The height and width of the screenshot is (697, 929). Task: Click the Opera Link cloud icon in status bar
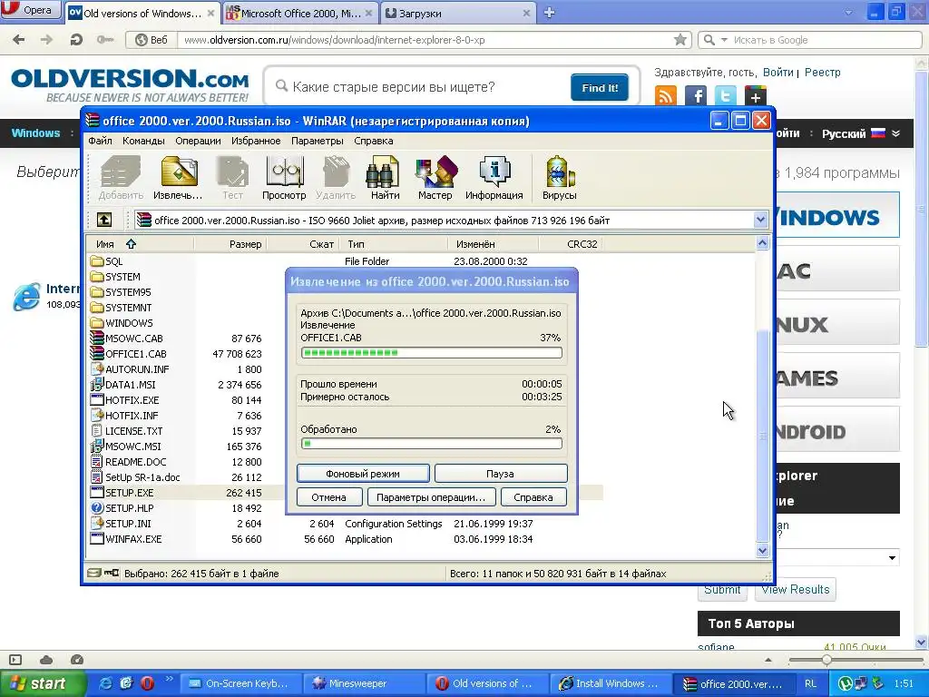(46, 660)
